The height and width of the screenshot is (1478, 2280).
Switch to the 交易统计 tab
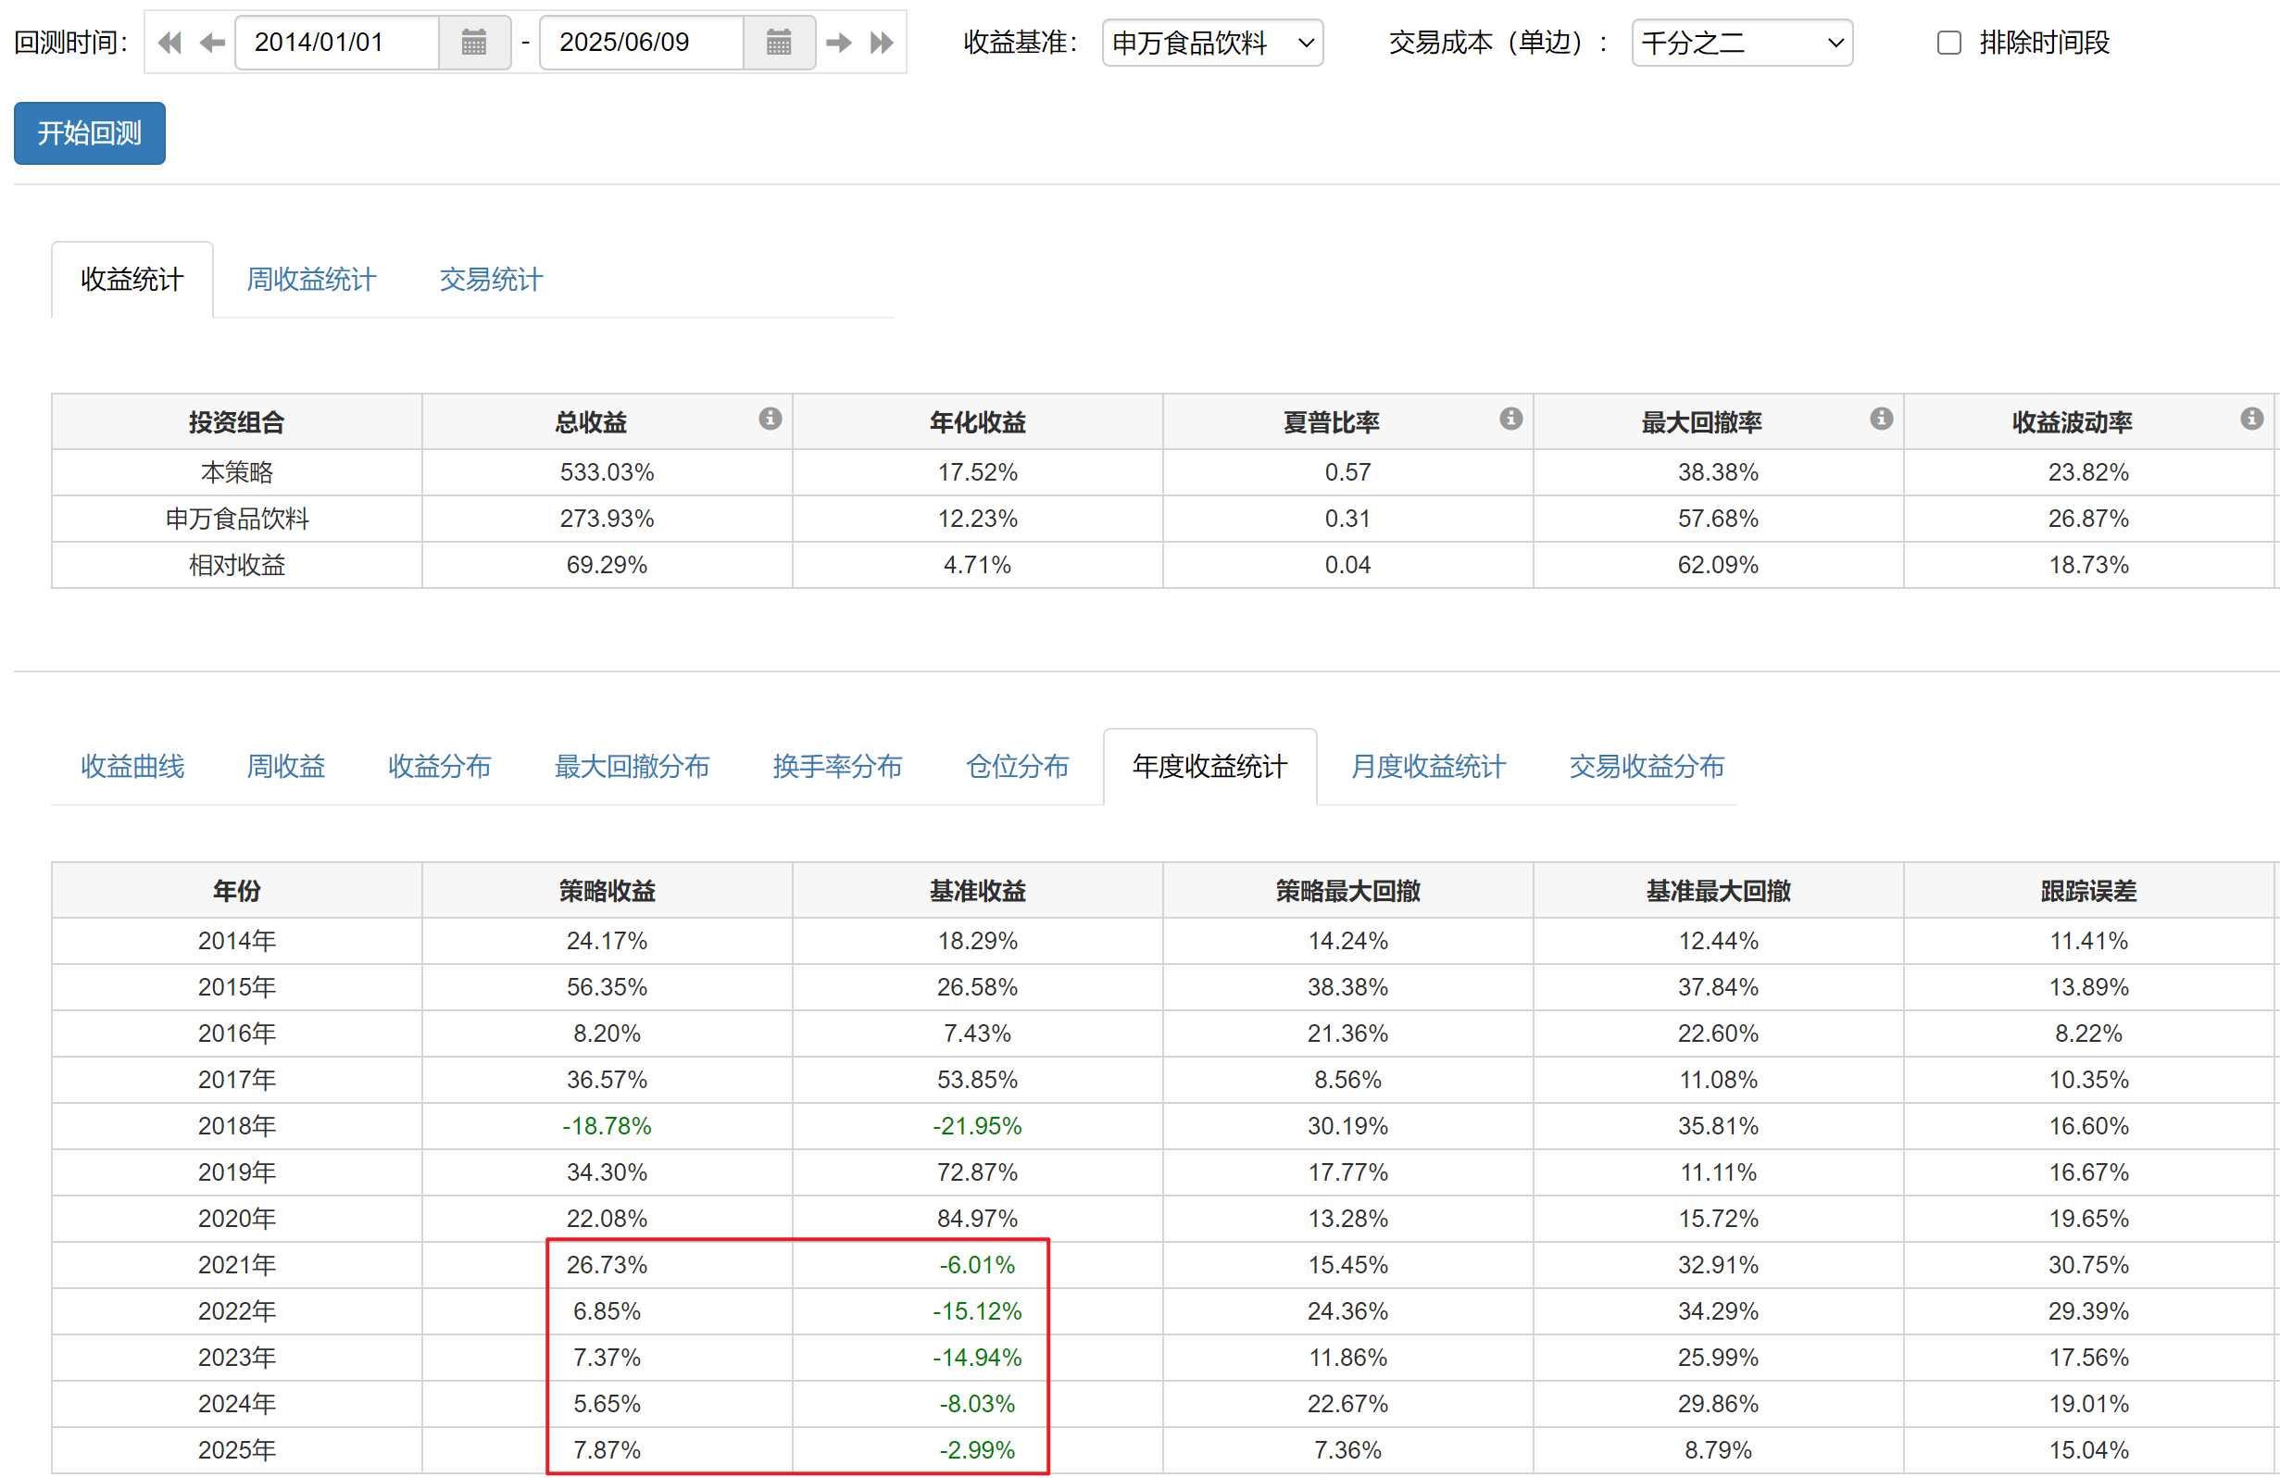point(491,280)
